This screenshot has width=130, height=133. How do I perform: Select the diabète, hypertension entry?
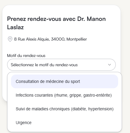(x=64, y=109)
